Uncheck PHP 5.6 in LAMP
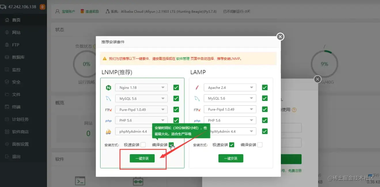The height and width of the screenshot is (187, 380). coord(265,120)
